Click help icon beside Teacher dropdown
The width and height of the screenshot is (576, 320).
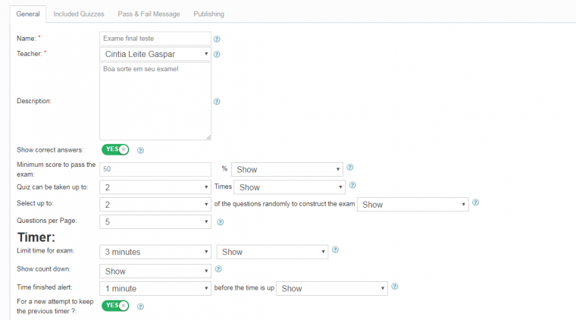(217, 55)
